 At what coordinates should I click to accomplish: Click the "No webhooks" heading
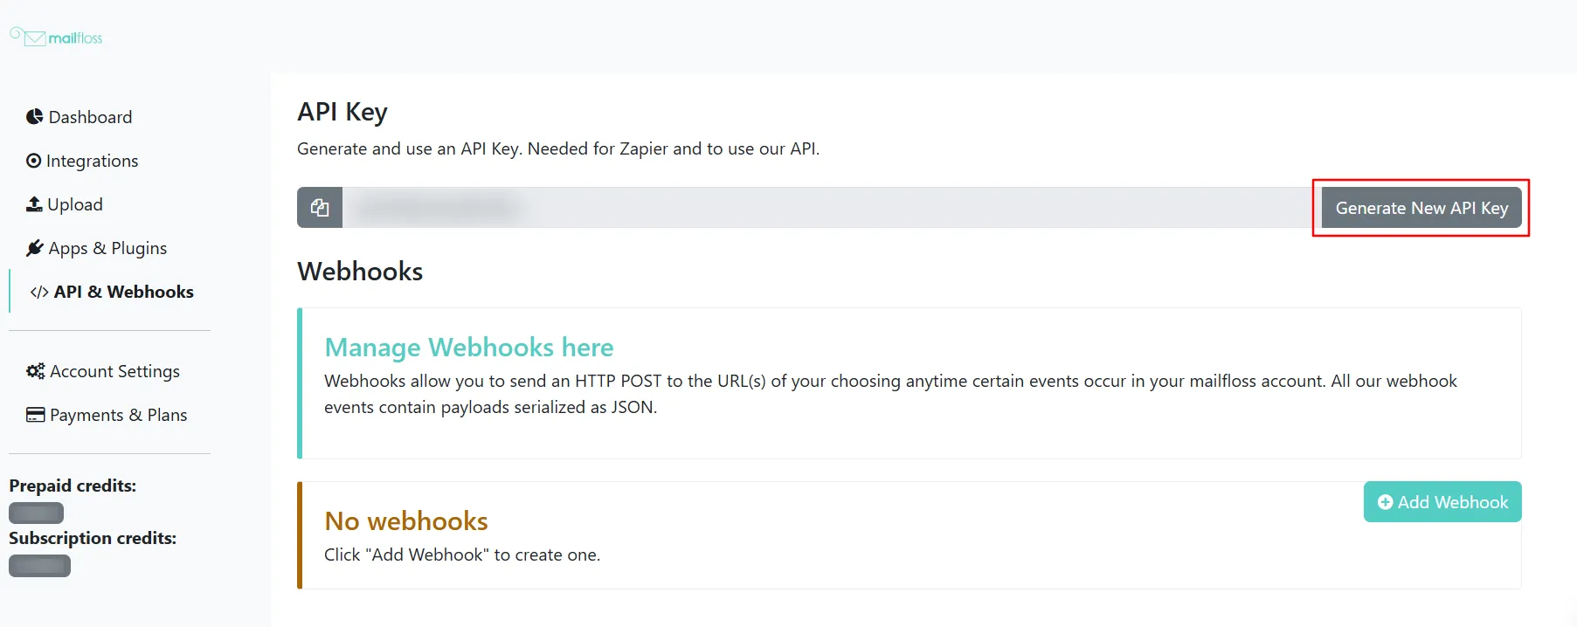[x=406, y=521]
